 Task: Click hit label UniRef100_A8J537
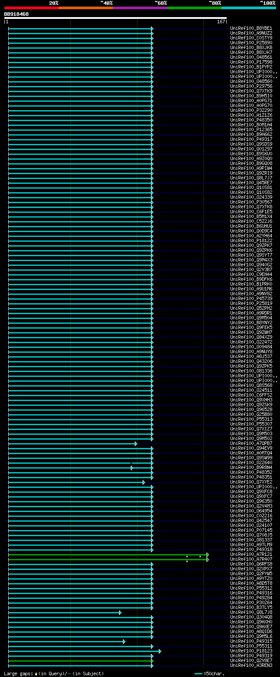click(251, 357)
